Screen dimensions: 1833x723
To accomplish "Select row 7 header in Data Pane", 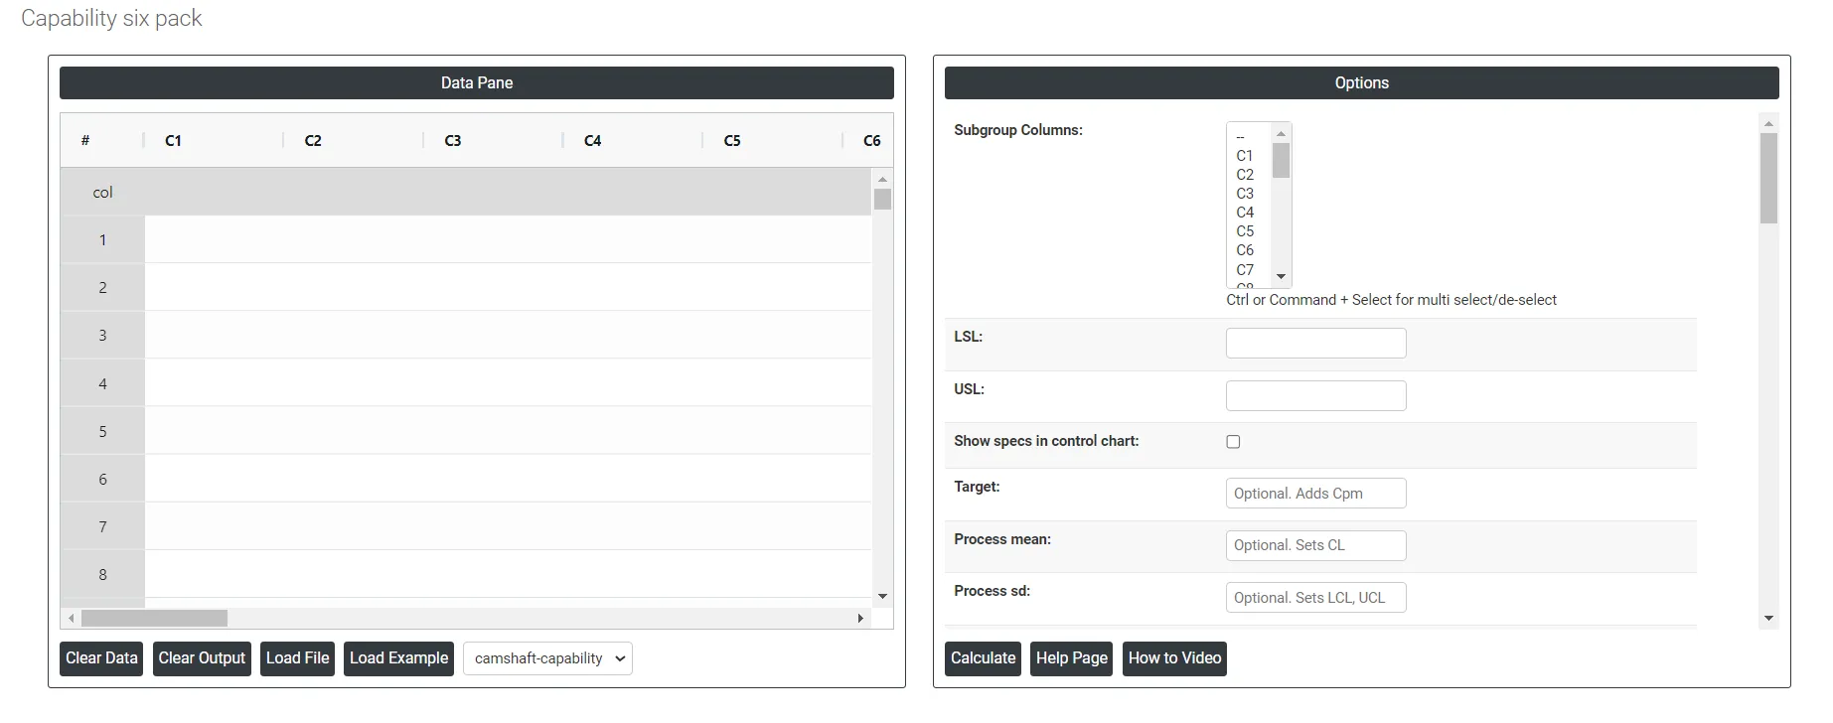I will 102,527.
